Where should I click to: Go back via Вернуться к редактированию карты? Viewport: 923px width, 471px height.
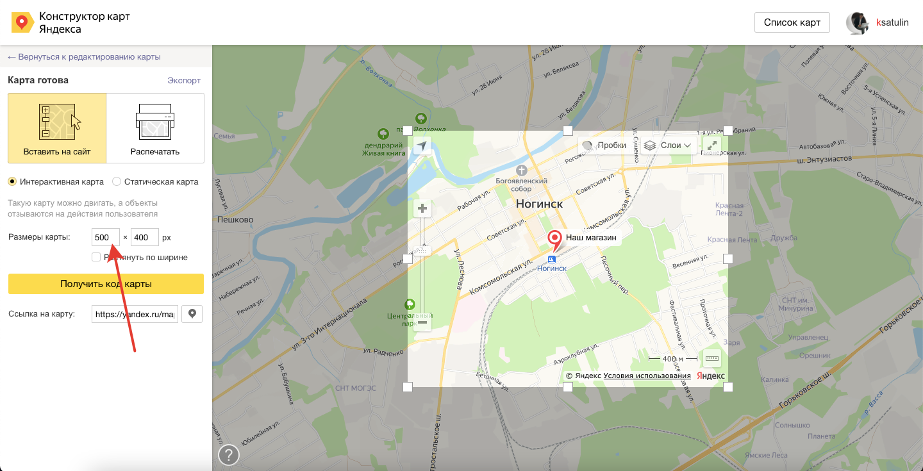coord(84,57)
